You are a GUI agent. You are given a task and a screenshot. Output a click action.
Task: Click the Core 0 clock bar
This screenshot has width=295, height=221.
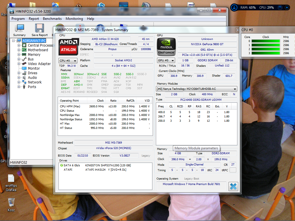click(266, 41)
